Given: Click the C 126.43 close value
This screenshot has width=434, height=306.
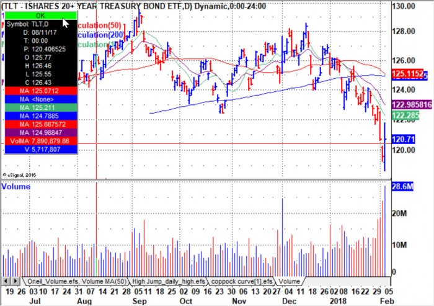Looking at the screenshot, I should tap(38, 83).
